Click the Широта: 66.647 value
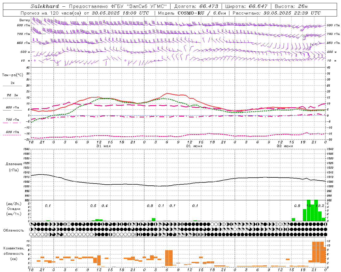The width and height of the screenshot is (341, 272). click(x=246, y=6)
